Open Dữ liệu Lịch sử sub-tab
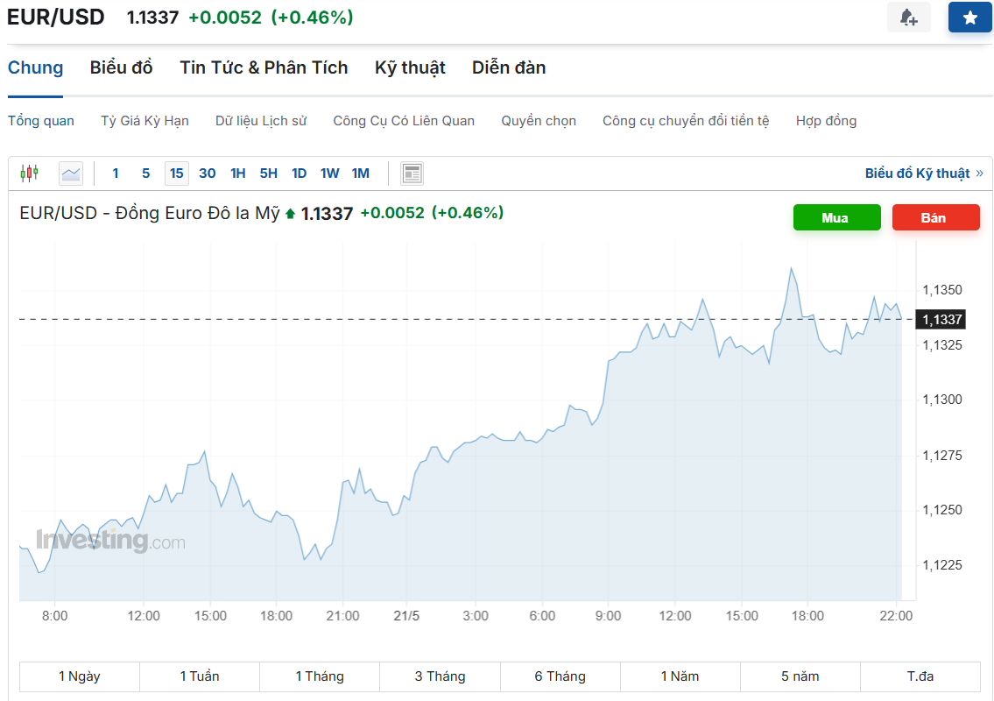 (x=261, y=121)
